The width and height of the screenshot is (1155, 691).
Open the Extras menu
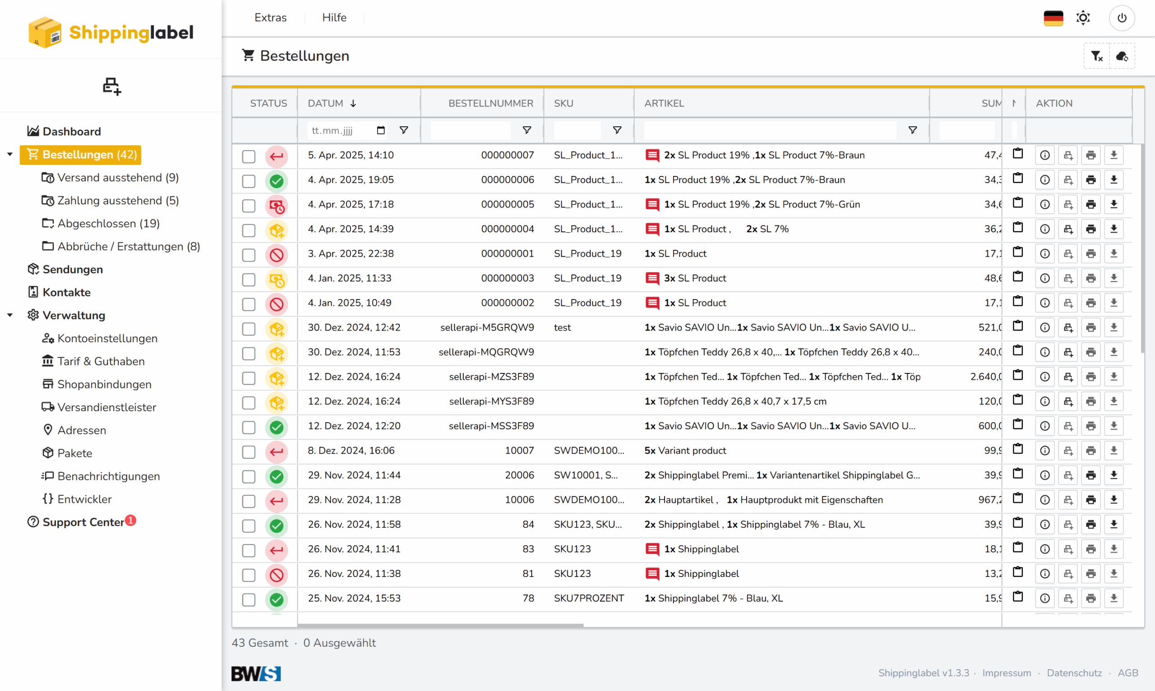(x=270, y=18)
